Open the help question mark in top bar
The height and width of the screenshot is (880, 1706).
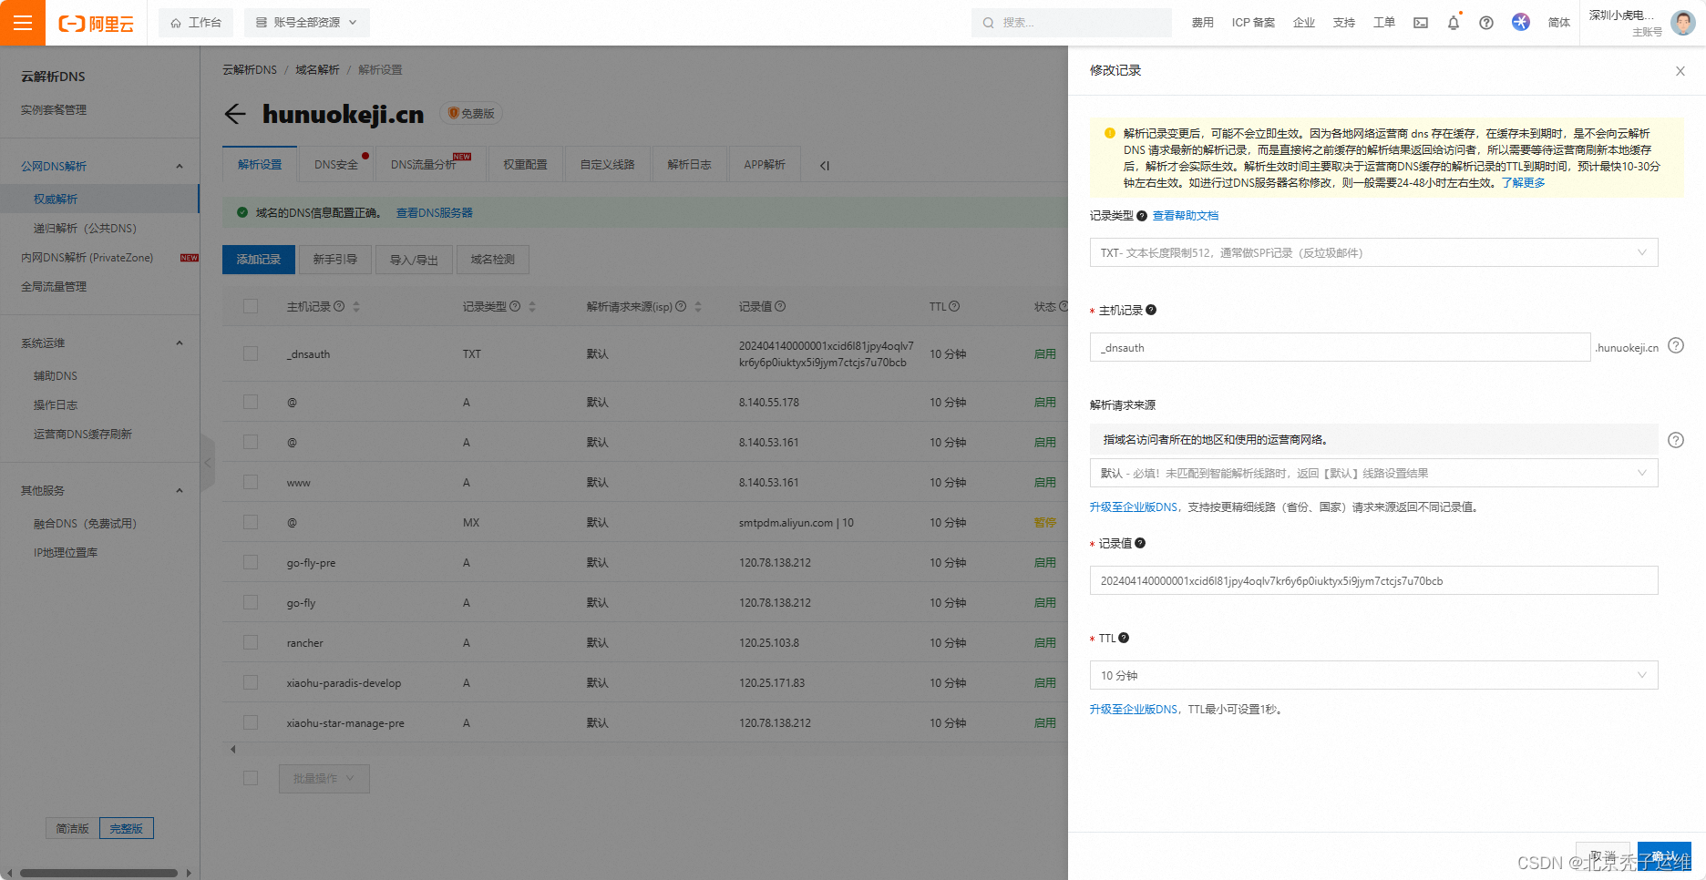click(x=1486, y=23)
